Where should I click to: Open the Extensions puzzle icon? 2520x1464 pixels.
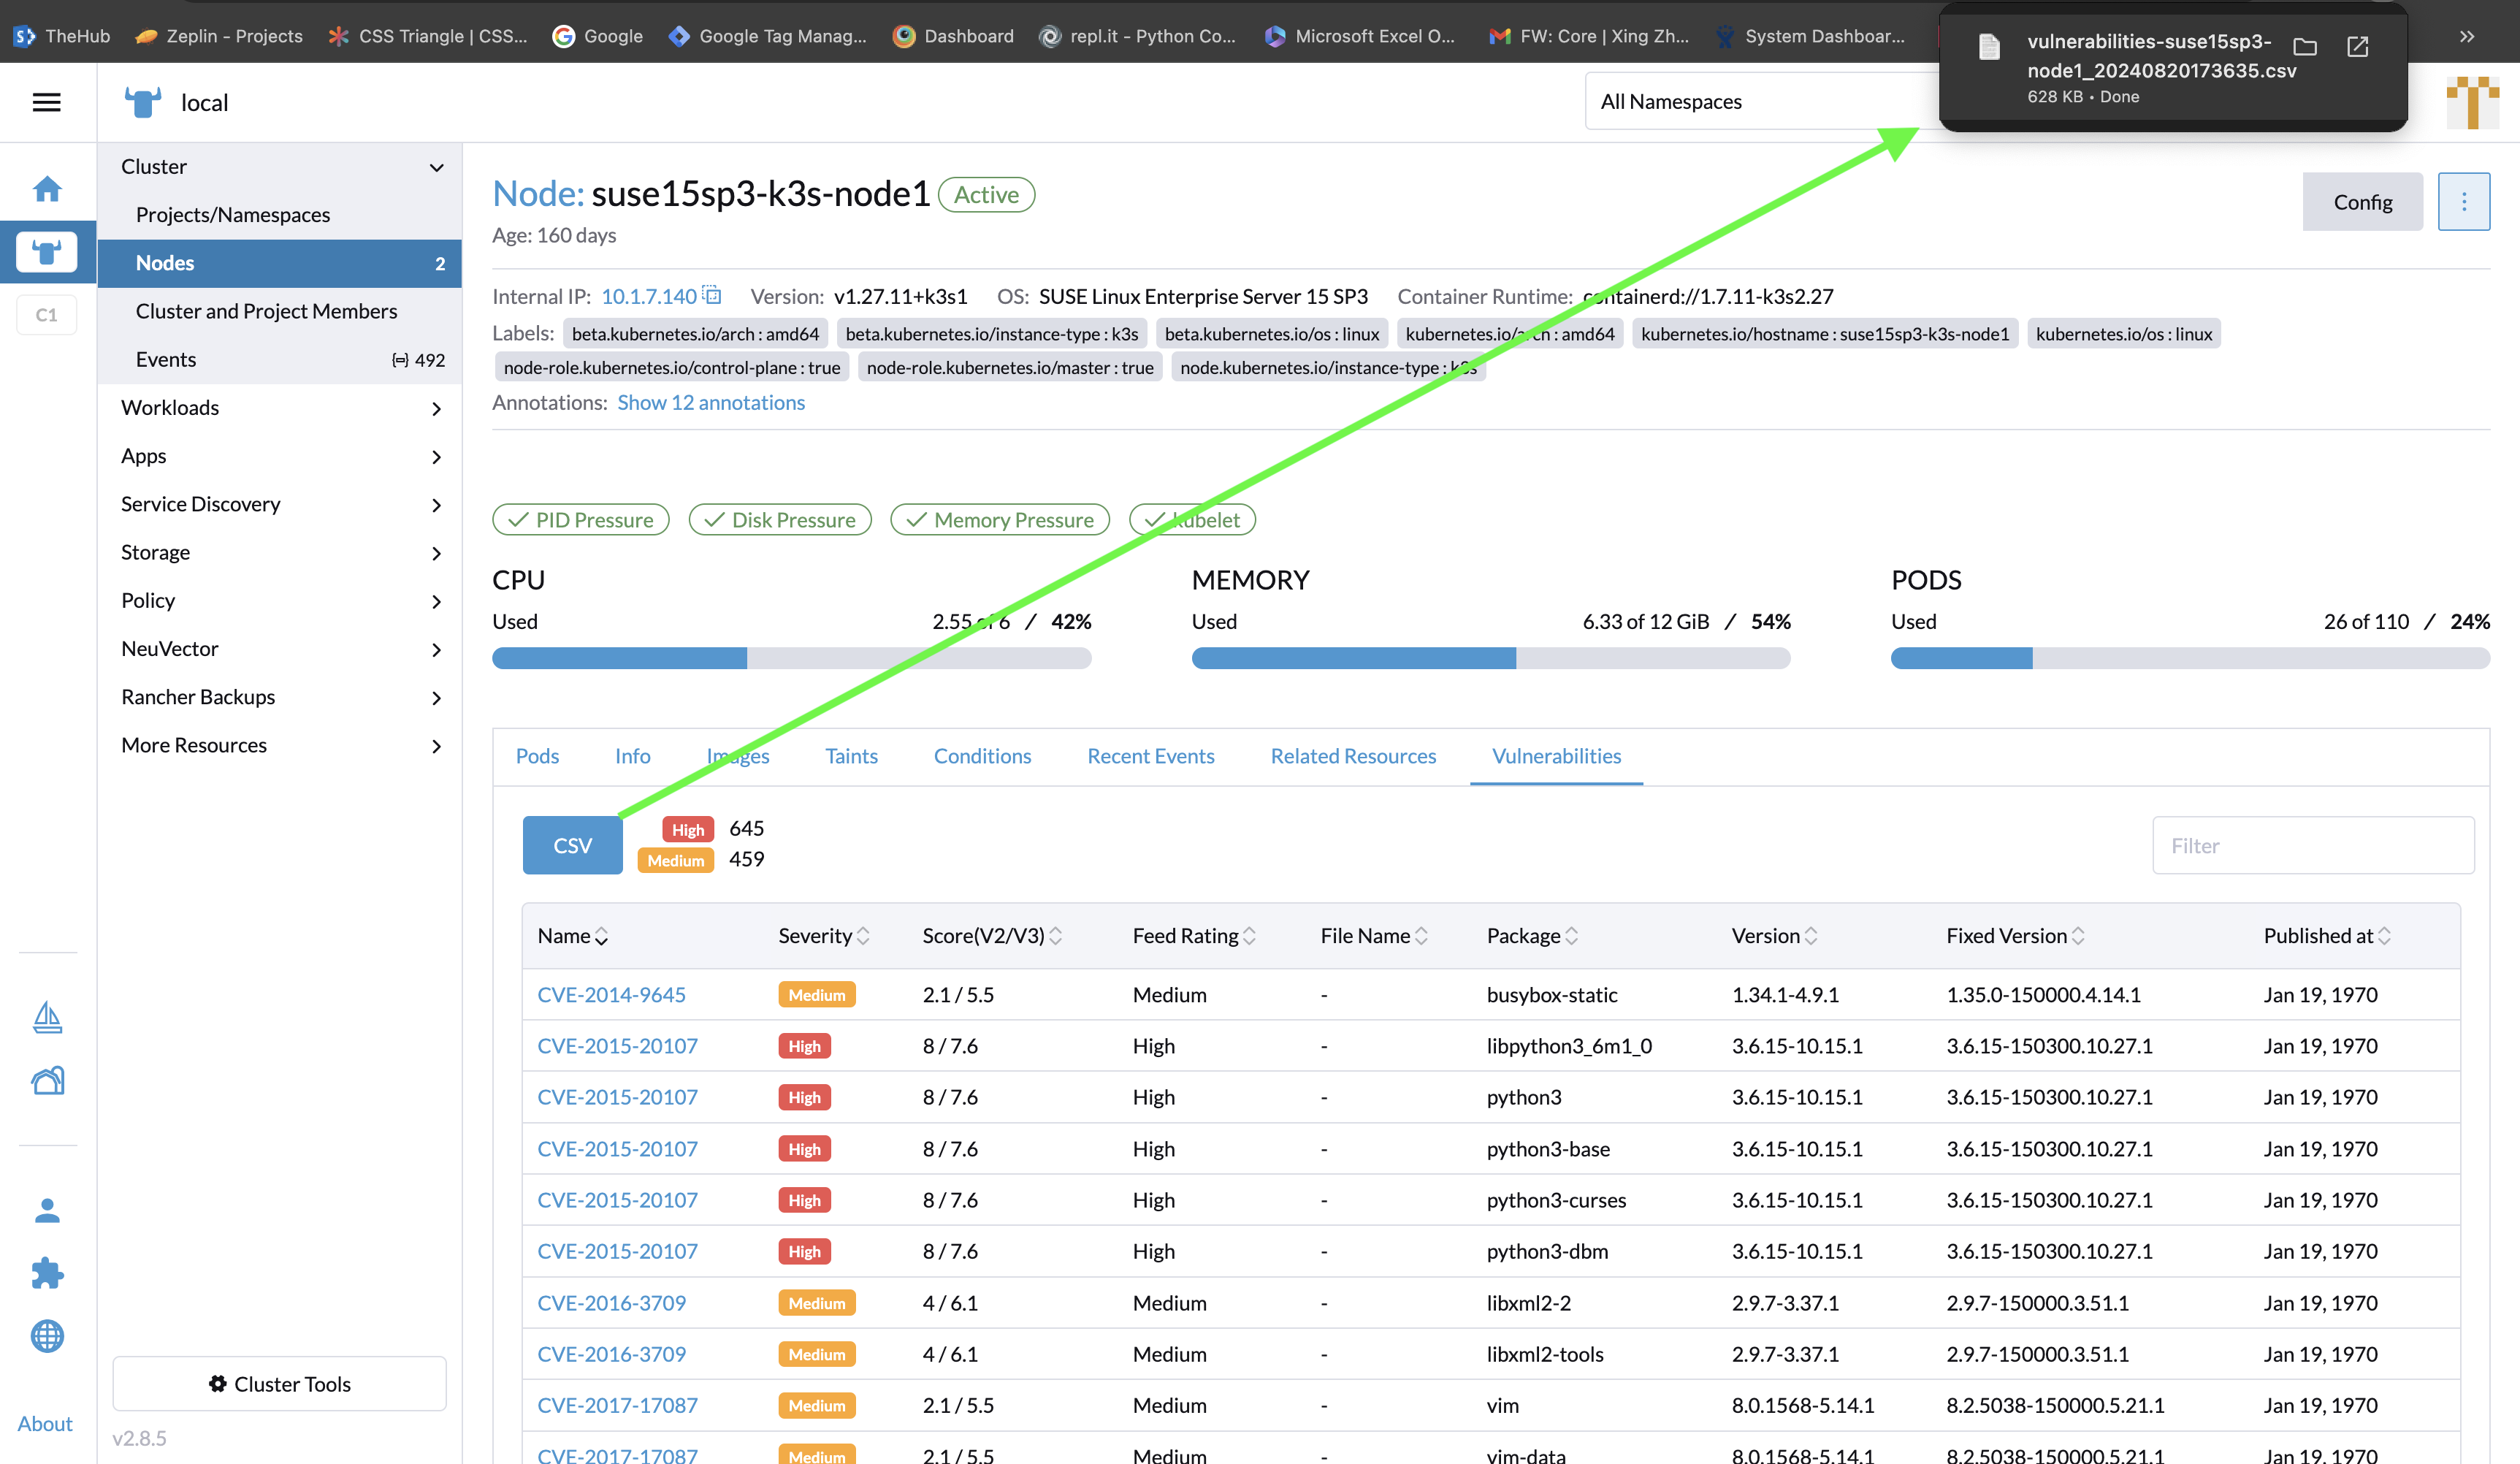(x=47, y=1273)
